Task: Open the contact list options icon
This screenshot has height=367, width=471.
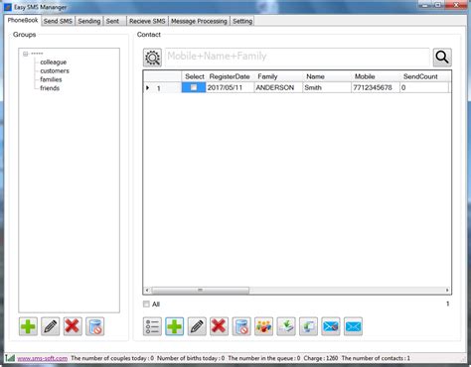Action: [x=152, y=326]
